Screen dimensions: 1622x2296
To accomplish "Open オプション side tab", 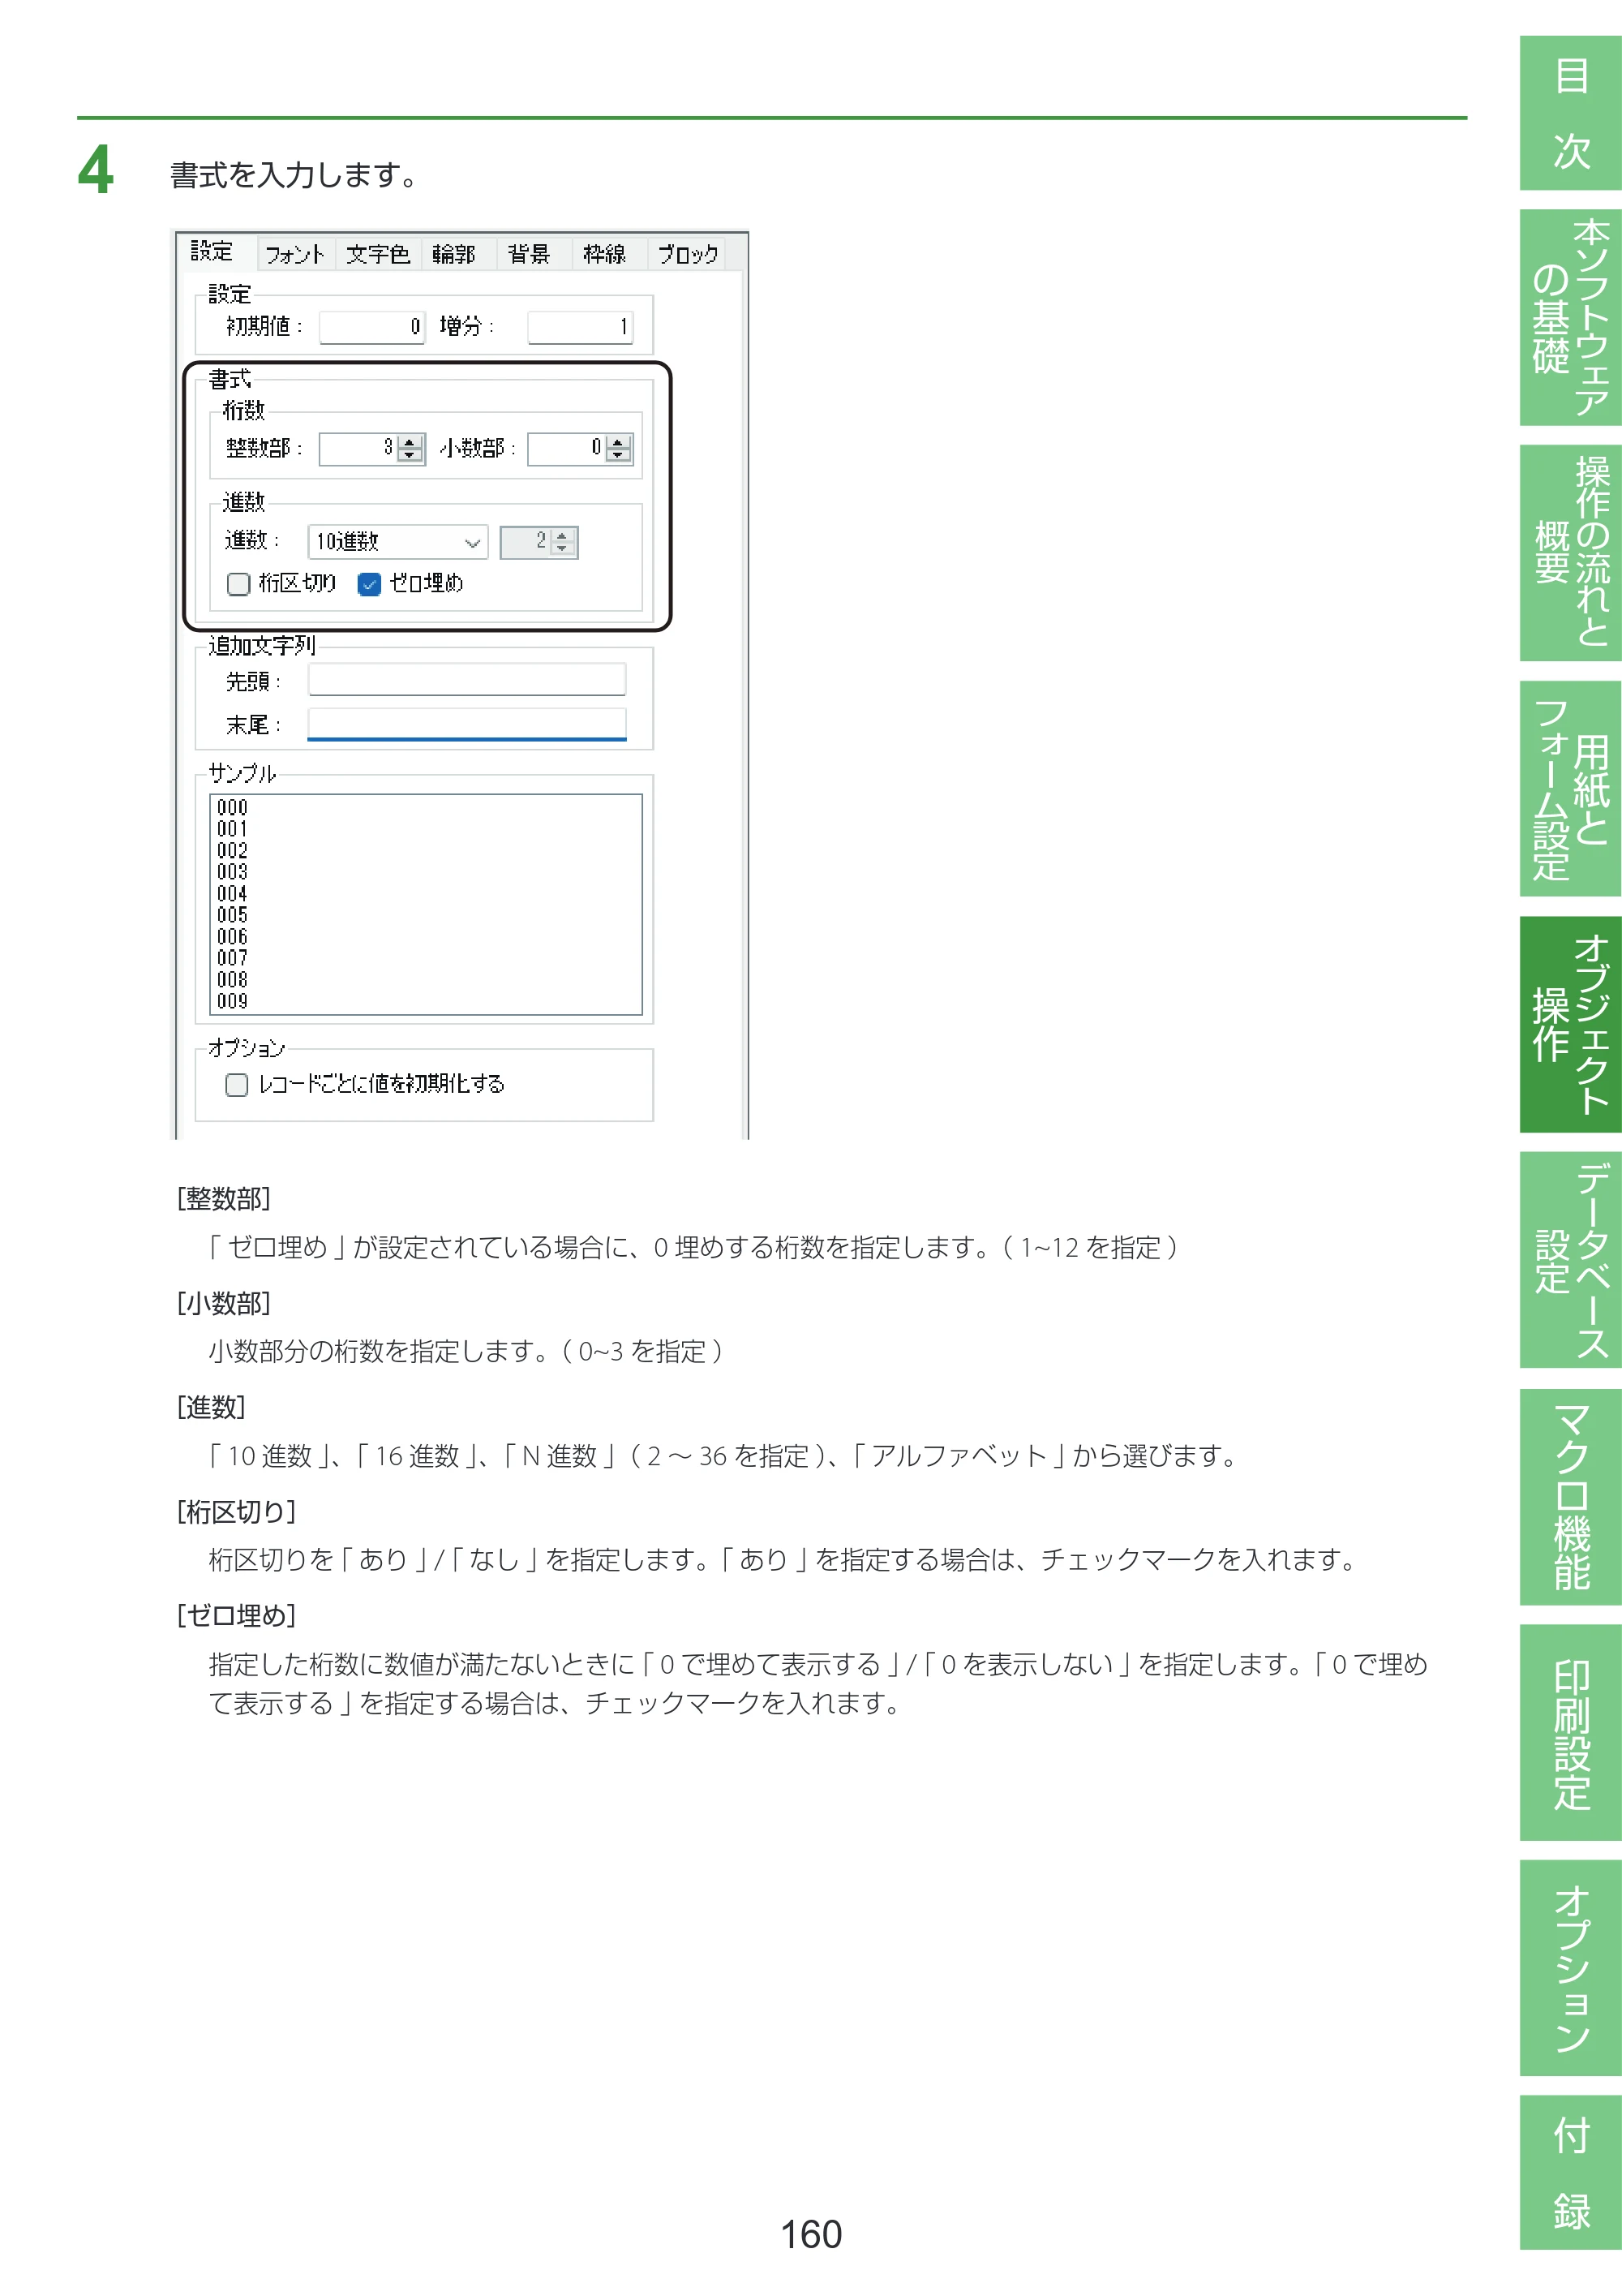I will click(1570, 1968).
